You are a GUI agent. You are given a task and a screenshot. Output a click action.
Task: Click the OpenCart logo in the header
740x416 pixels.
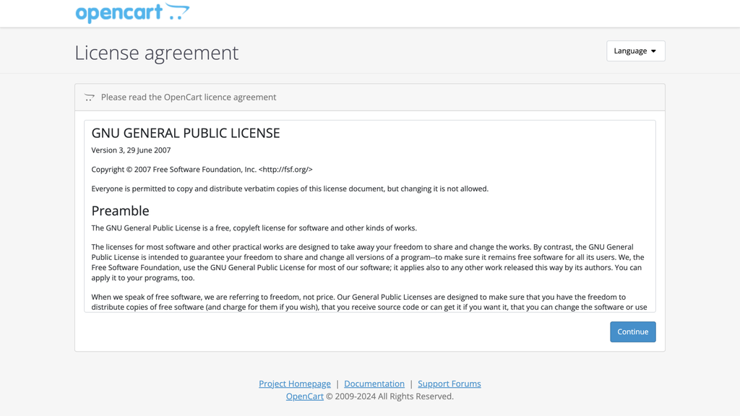(132, 12)
